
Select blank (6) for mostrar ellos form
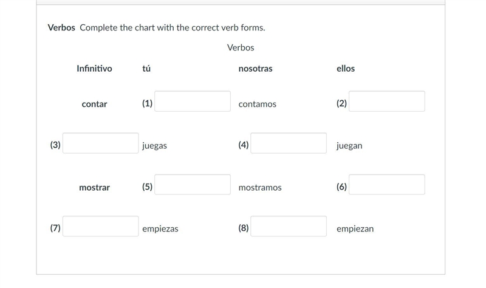387,185
